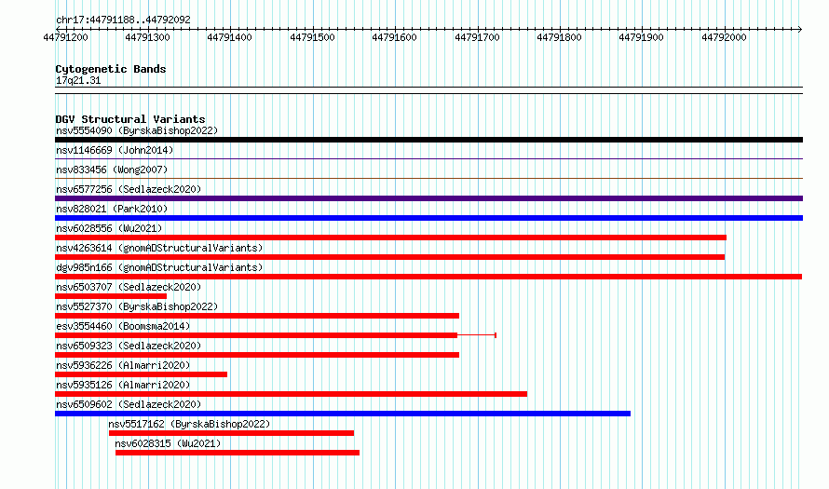Open nsv4263614 (gnomADStructuralVariants) label

tap(159, 248)
